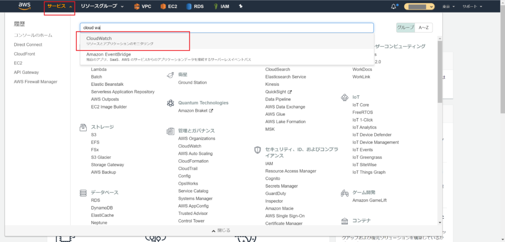
Task: Open the EC2 shortcut in top bar
Action: (x=168, y=7)
